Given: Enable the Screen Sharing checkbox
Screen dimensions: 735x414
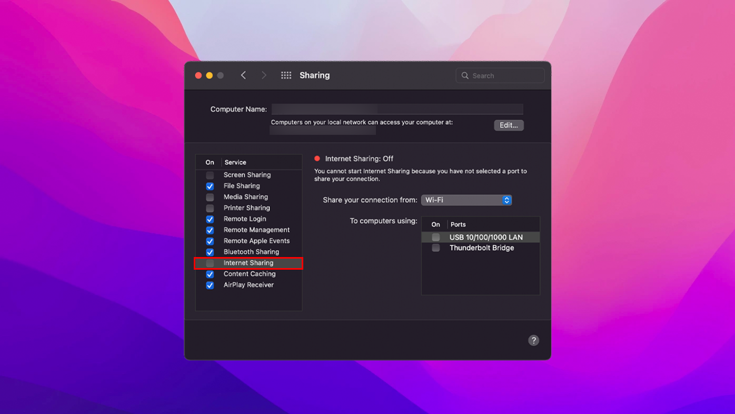Looking at the screenshot, I should [x=210, y=175].
